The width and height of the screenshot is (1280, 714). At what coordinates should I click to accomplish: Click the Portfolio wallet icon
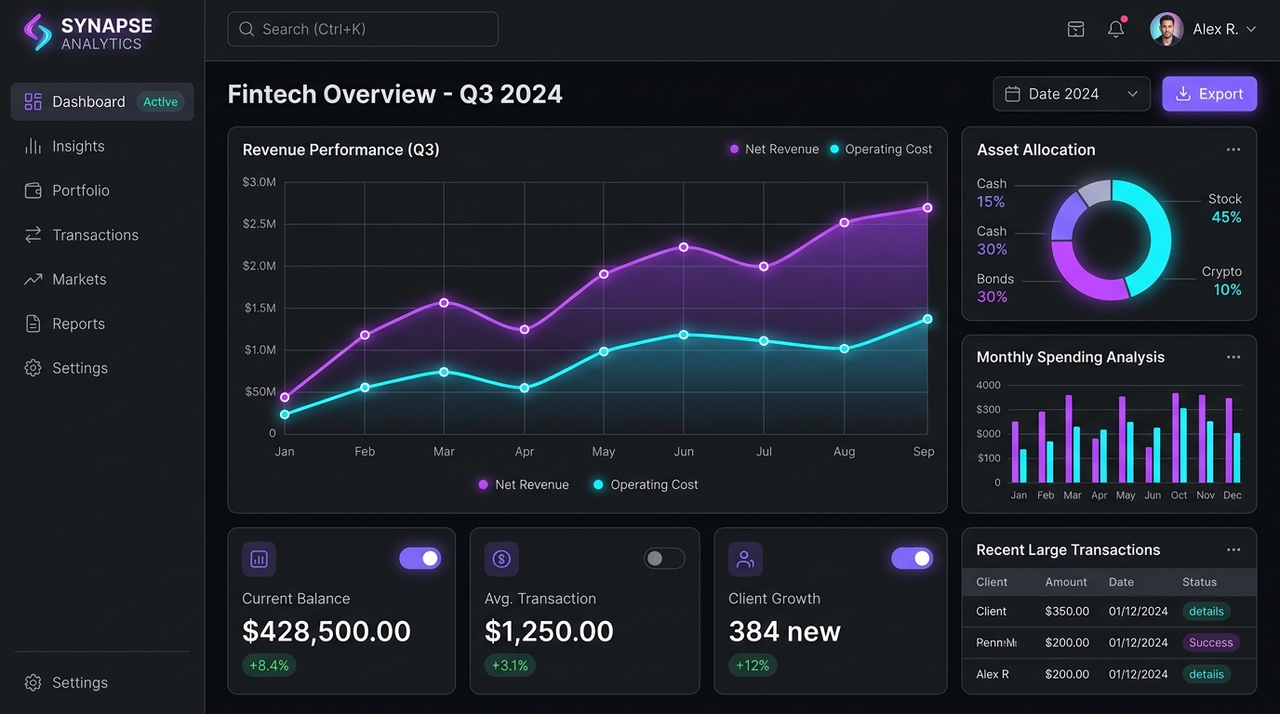point(33,191)
